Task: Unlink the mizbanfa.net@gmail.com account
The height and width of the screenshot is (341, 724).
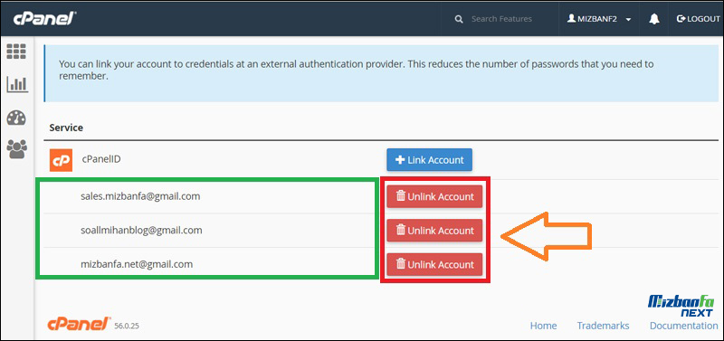Action: point(434,264)
